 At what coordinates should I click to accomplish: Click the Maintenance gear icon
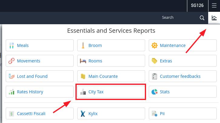155,45
